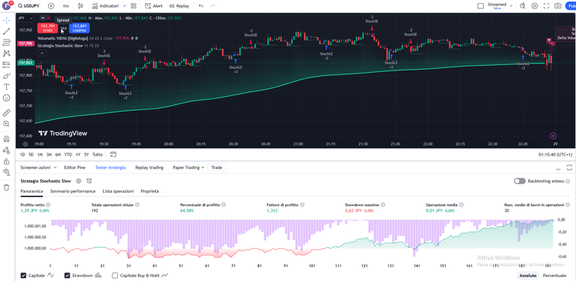Switch to the Editor Pine tab
The width and height of the screenshot is (576, 281).
click(x=74, y=167)
